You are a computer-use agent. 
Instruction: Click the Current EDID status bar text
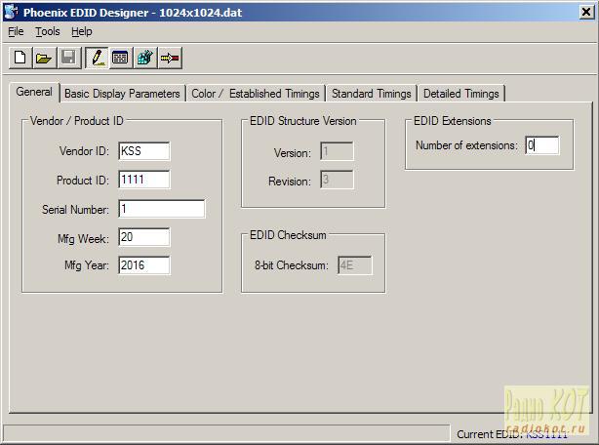coord(512,434)
